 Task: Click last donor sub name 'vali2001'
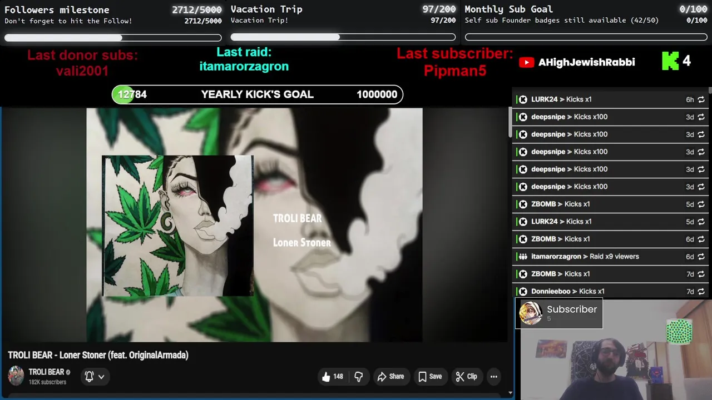(x=82, y=71)
